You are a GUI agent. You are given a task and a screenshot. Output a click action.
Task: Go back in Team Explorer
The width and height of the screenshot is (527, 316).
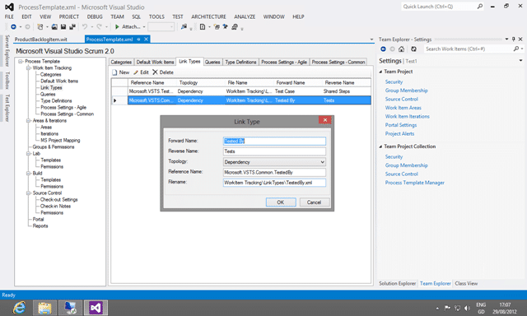point(383,49)
